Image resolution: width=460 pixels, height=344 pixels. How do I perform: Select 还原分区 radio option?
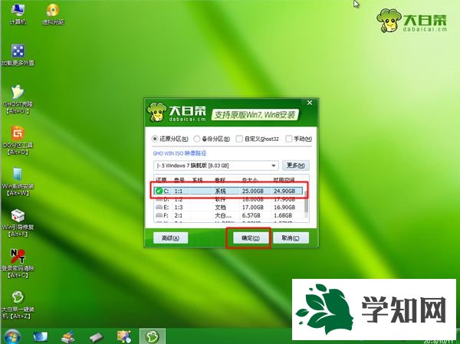tap(170, 139)
